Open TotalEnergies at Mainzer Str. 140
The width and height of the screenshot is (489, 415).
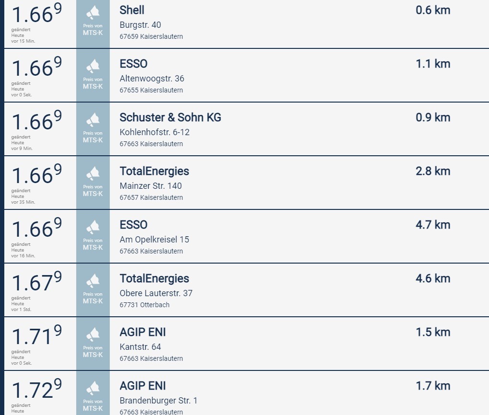point(154,172)
